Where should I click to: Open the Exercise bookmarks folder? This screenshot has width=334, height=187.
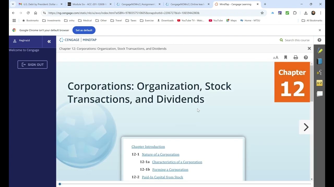click(147, 21)
